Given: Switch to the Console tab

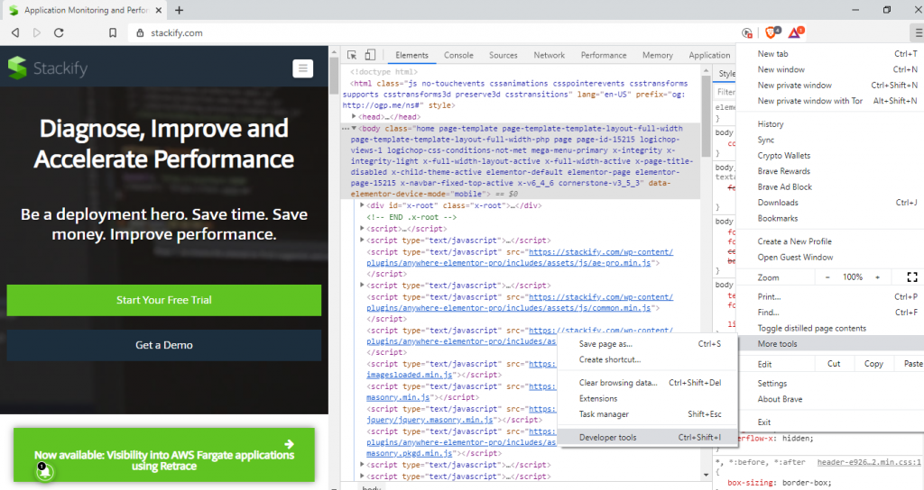Looking at the screenshot, I should pos(458,55).
